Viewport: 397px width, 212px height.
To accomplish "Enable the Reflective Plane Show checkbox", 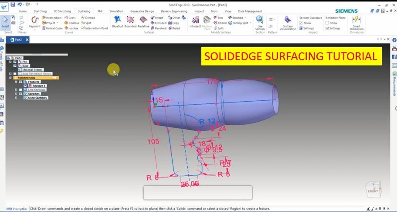I will pyautogui.click(x=327, y=23).
